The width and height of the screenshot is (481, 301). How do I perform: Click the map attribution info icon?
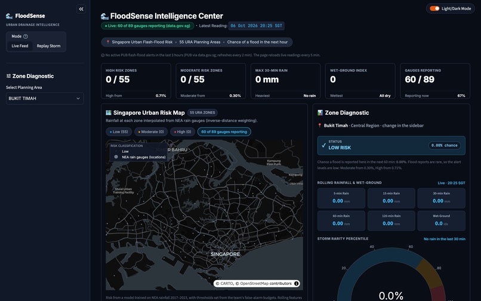tap(297, 284)
